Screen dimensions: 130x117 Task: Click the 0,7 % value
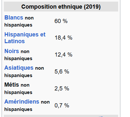[62, 105]
